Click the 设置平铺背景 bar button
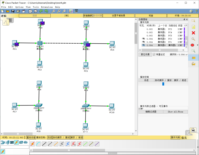 119,16
